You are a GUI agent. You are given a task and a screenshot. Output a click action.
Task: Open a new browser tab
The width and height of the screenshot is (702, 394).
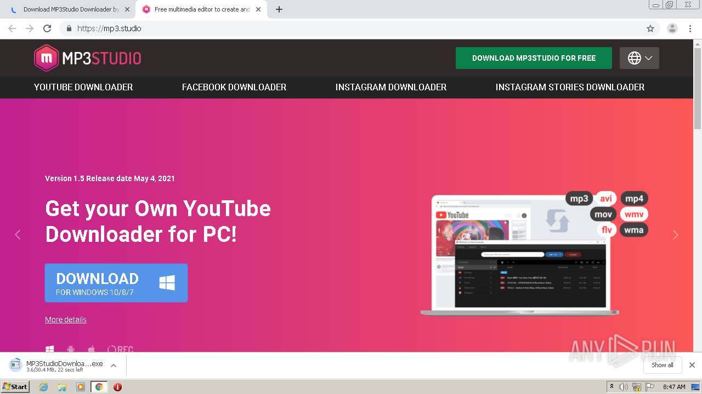click(279, 9)
